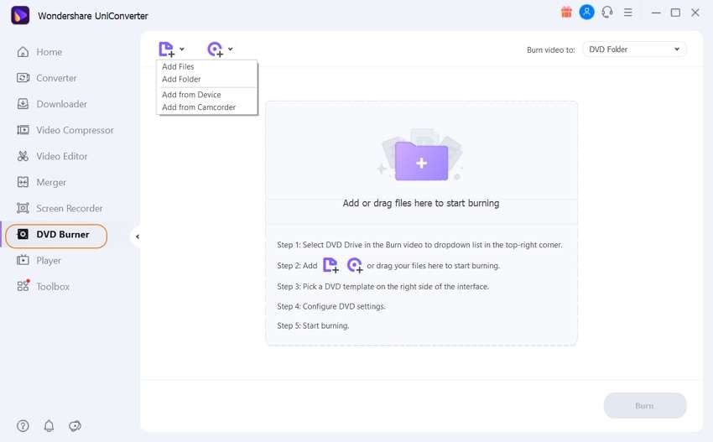The image size is (713, 442).
Task: Click the 'Burn video to:' label
Action: click(x=550, y=49)
